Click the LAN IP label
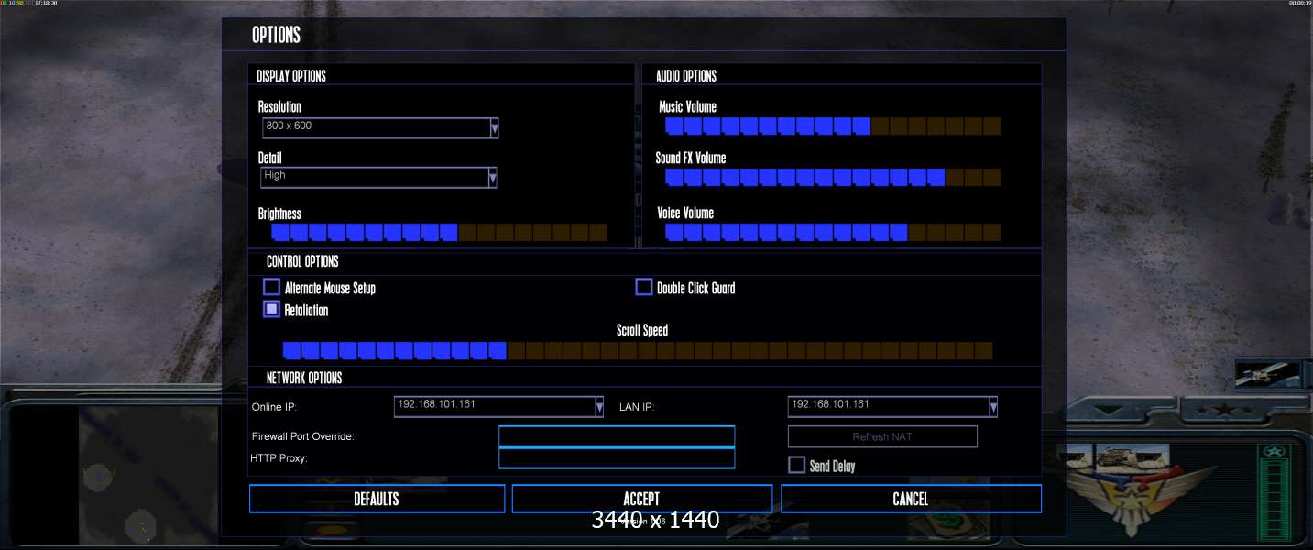The width and height of the screenshot is (1313, 550). click(639, 407)
